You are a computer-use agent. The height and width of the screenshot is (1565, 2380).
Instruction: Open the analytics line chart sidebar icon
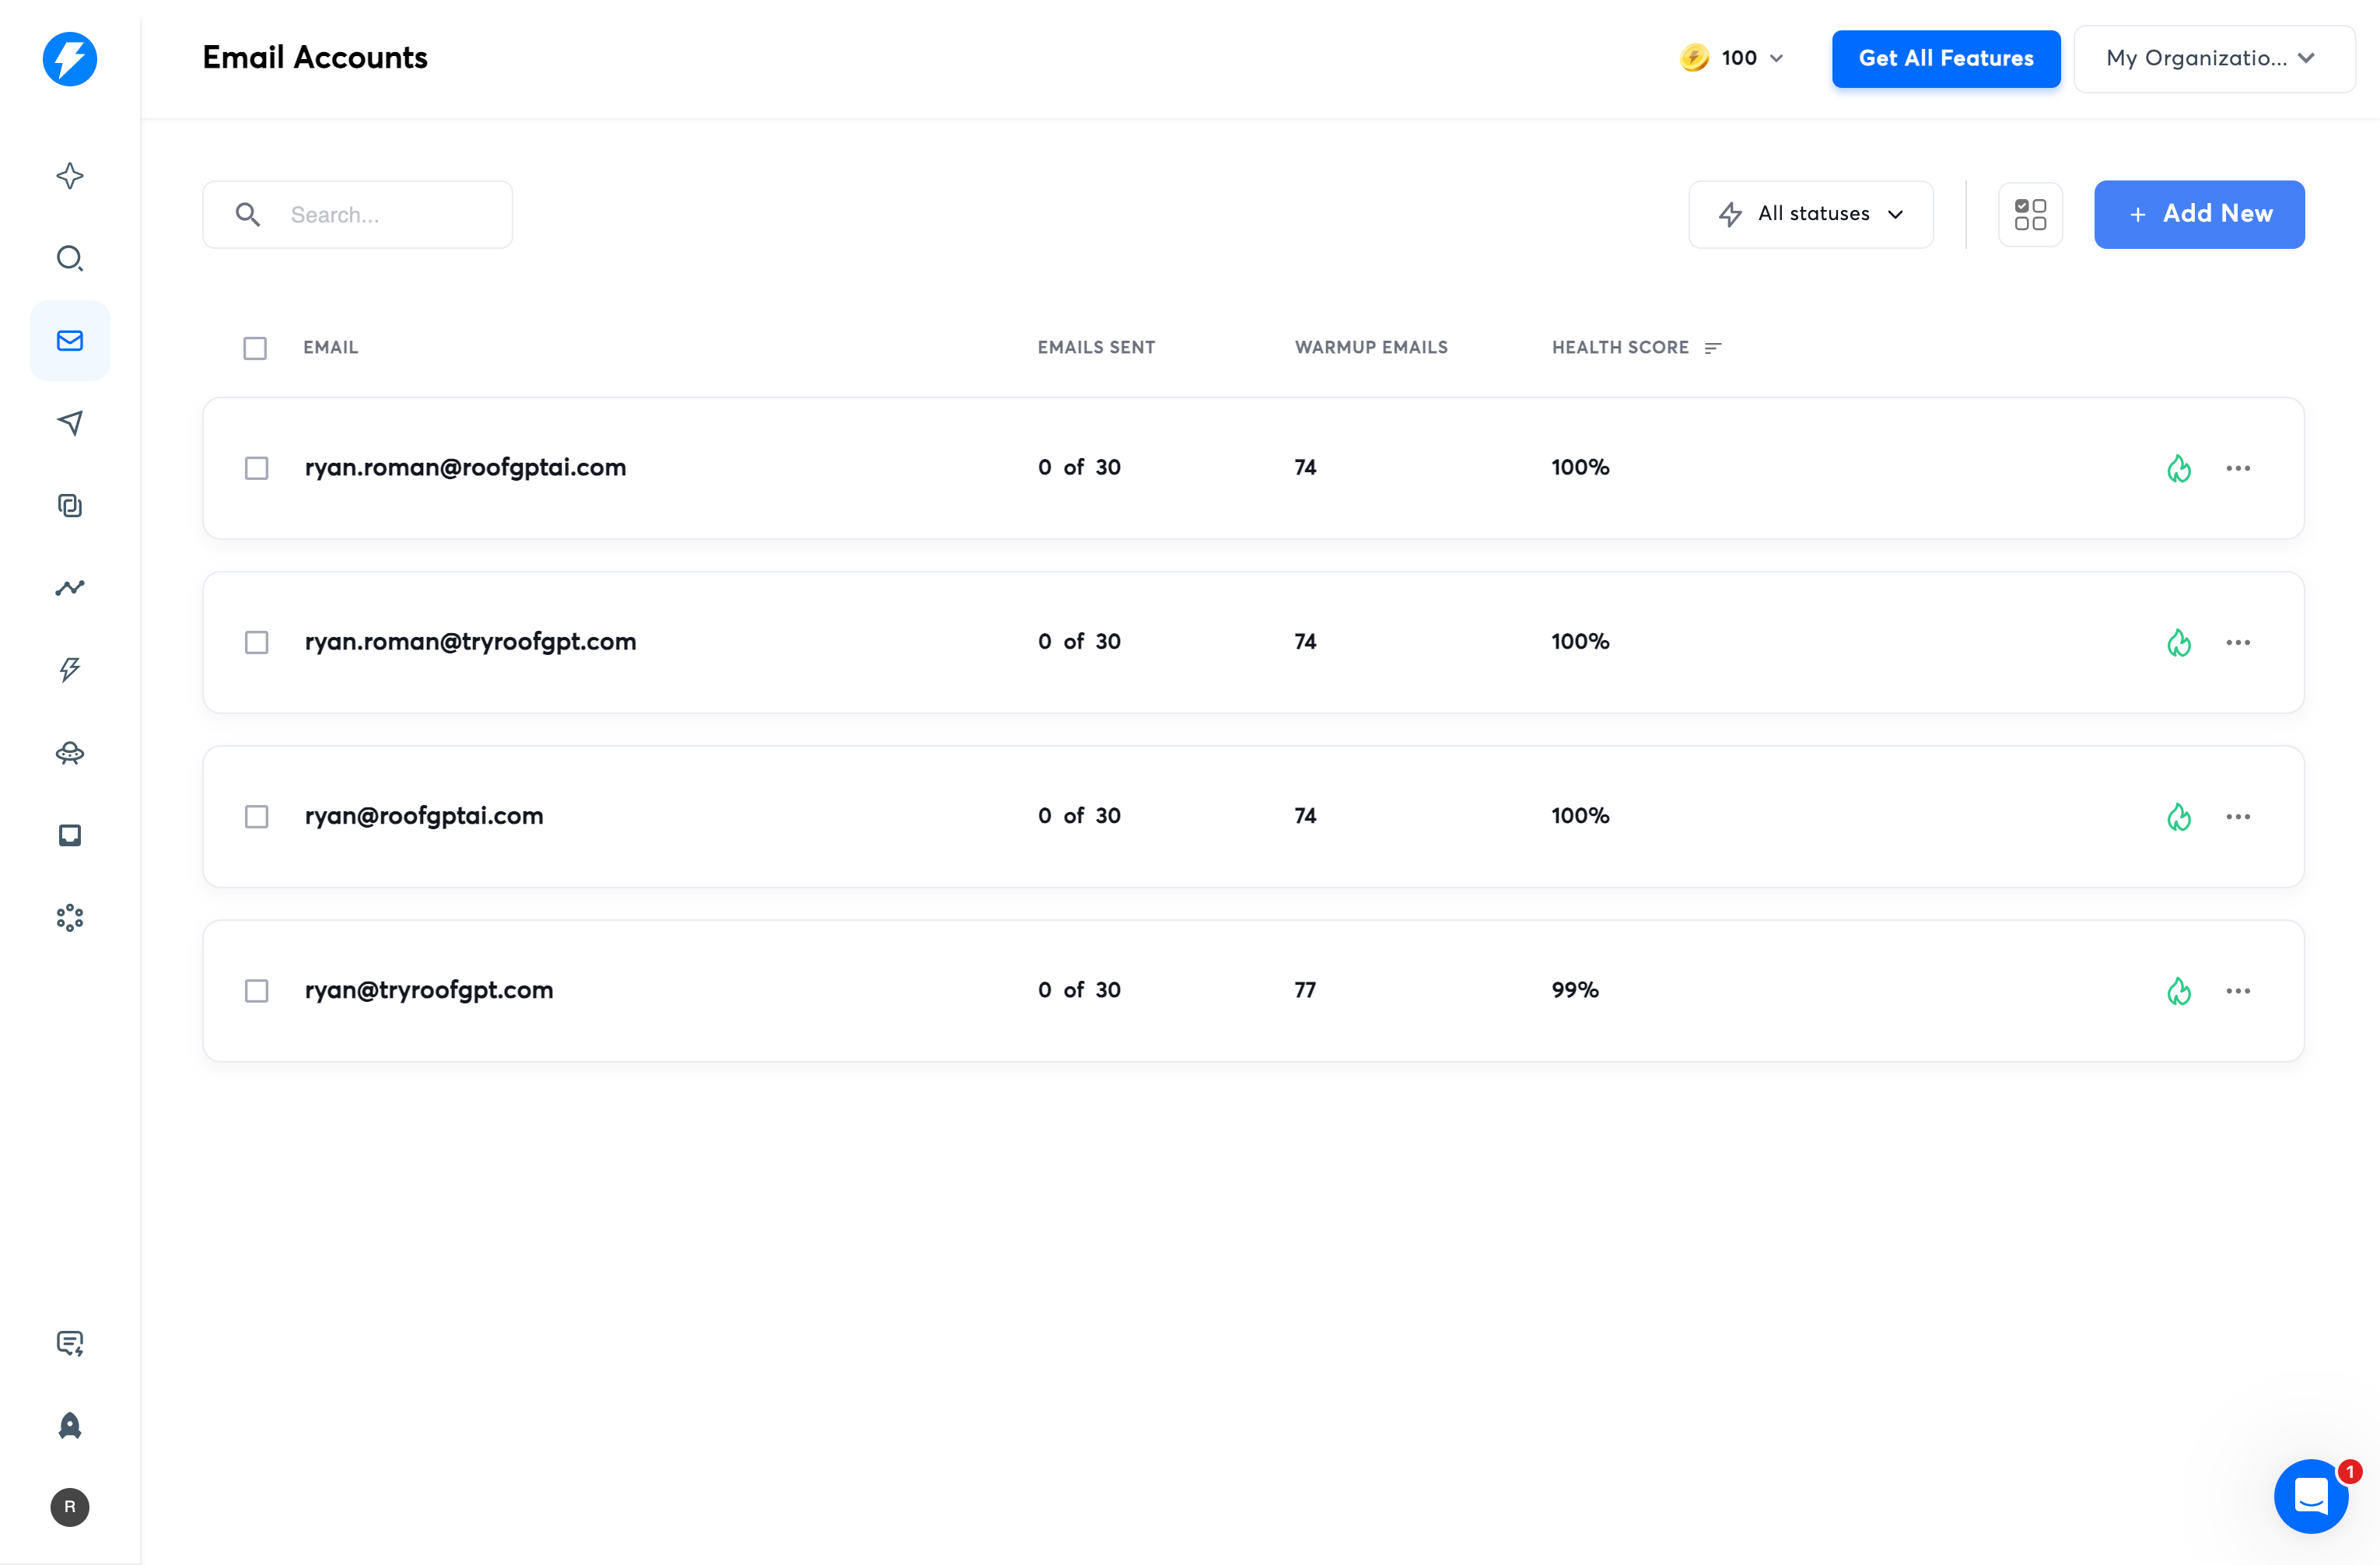(69, 588)
